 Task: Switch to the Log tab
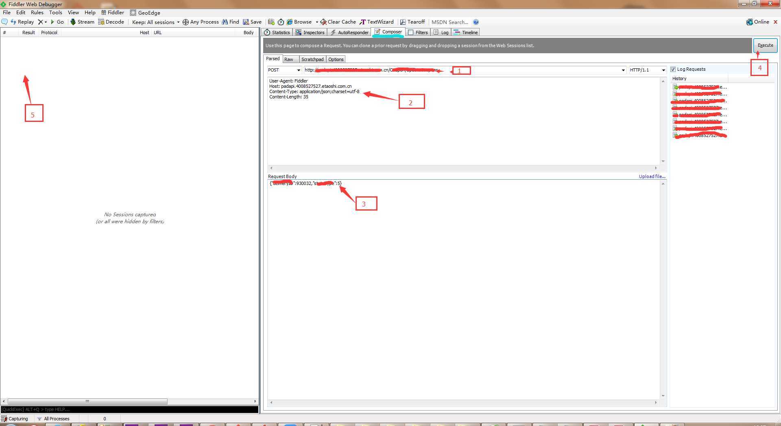(441, 33)
